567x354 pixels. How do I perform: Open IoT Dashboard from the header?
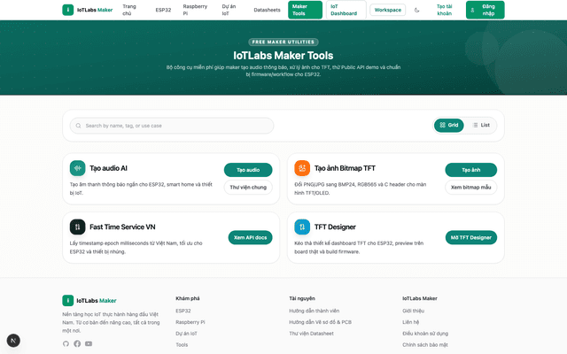[346, 10]
